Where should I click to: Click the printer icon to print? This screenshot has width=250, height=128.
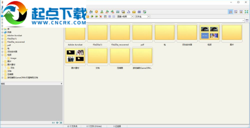pos(139,12)
